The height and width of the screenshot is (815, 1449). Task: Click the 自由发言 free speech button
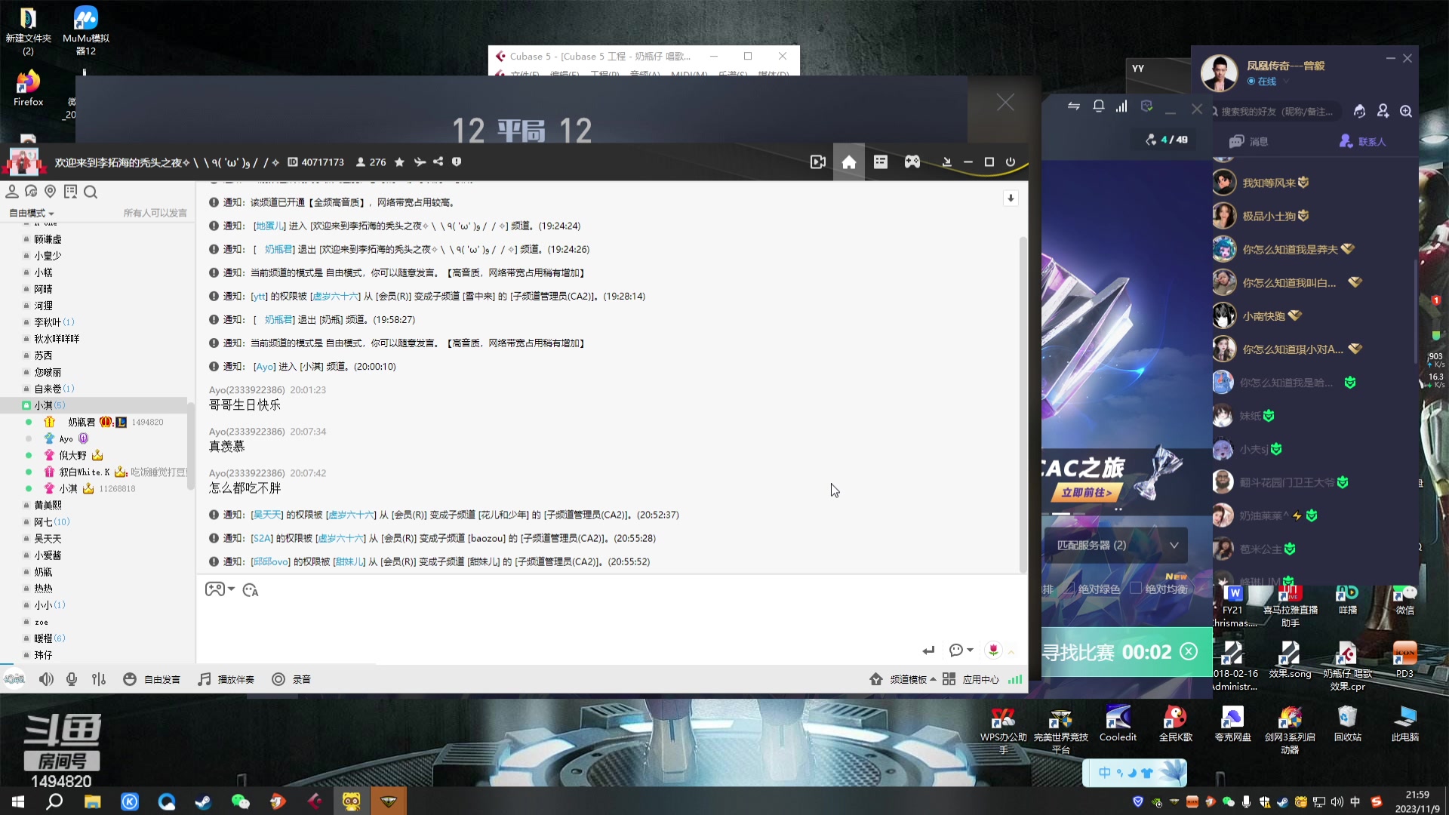pyautogui.click(x=152, y=679)
